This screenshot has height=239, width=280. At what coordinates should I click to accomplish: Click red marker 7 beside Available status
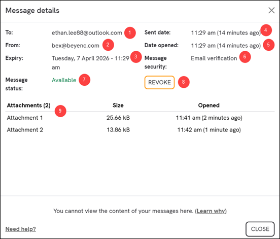[x=84, y=80]
